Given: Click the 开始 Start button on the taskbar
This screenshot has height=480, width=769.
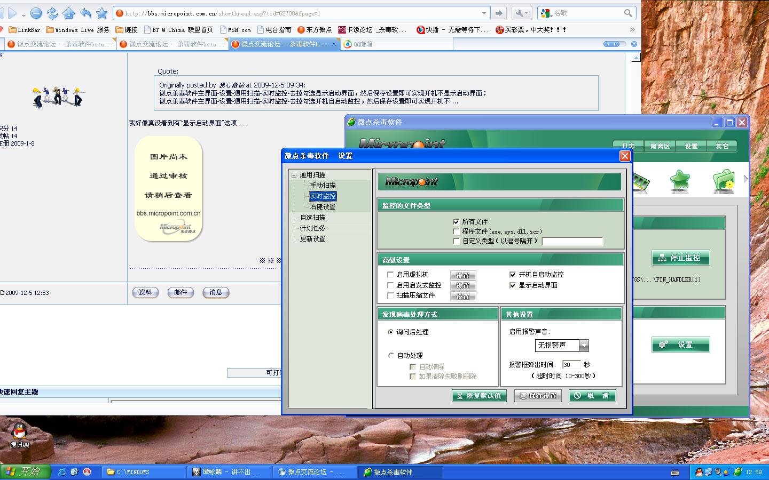Looking at the screenshot, I should [25, 471].
